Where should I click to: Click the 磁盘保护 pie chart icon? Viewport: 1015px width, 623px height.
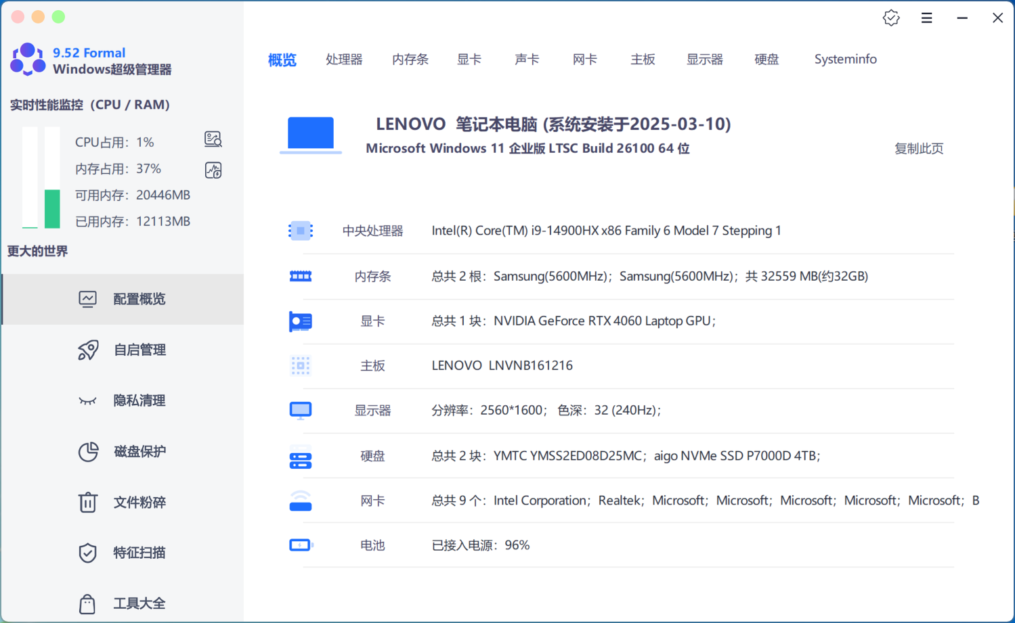click(x=88, y=451)
